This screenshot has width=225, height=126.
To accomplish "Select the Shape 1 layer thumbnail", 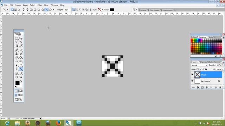I will coord(197,75).
